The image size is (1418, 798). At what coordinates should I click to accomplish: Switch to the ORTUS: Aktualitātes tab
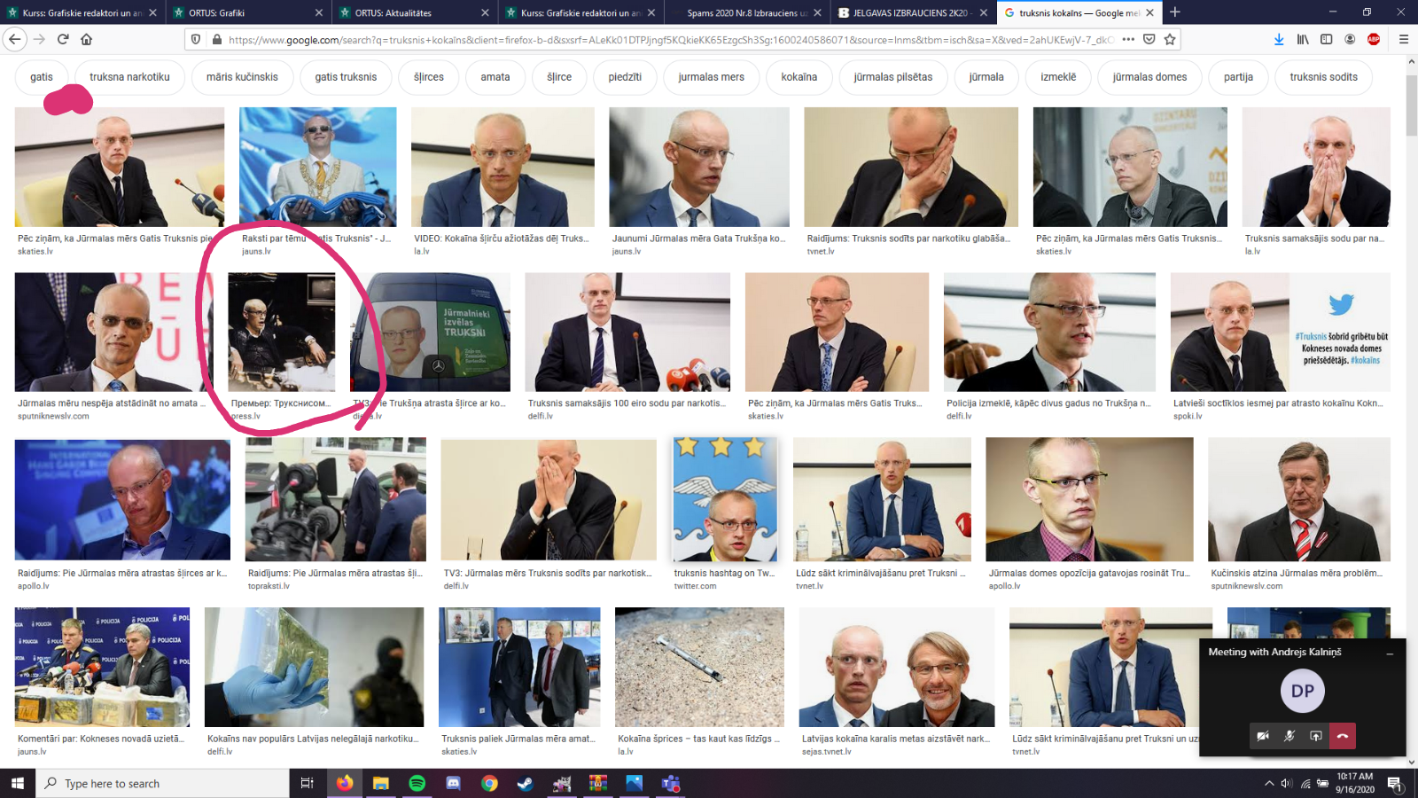pos(409,12)
